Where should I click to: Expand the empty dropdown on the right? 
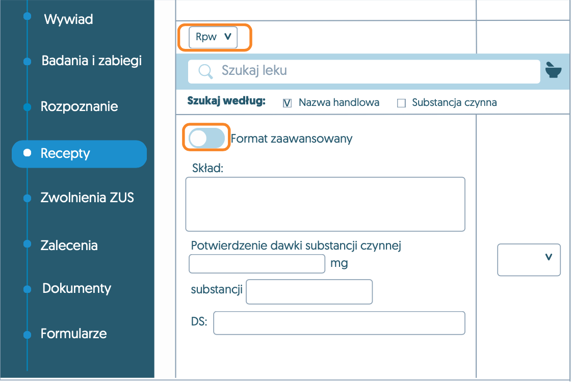[x=529, y=260]
